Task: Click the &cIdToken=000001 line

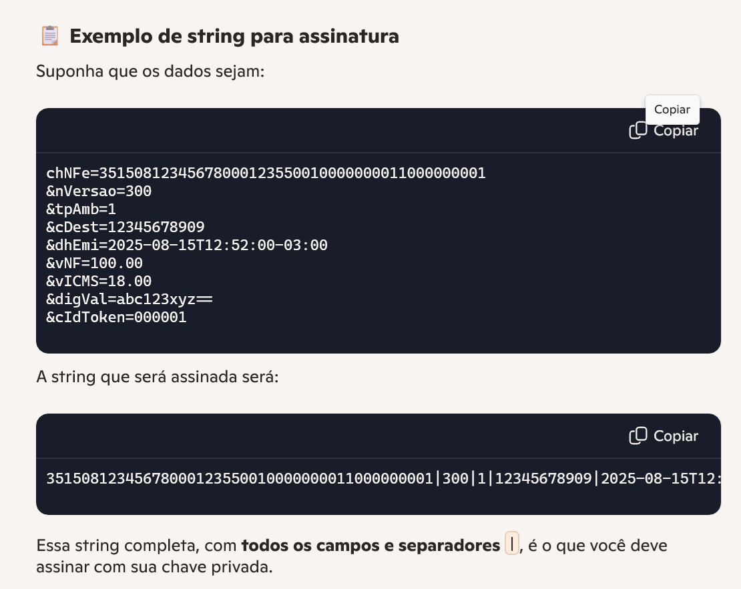Action: pos(116,318)
